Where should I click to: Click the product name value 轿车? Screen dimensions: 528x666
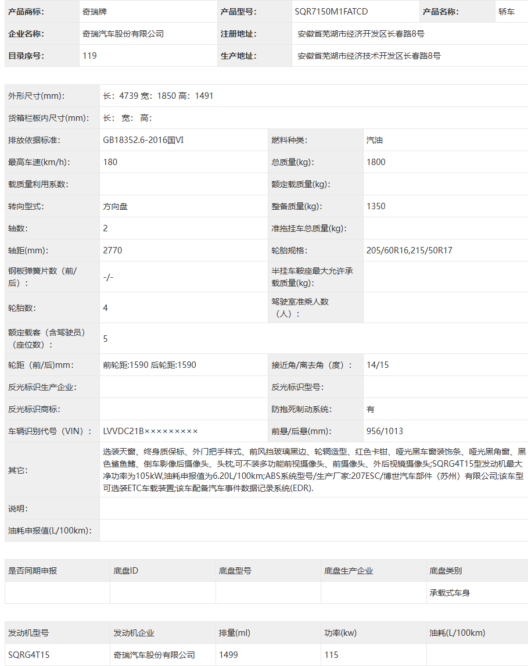507,12
